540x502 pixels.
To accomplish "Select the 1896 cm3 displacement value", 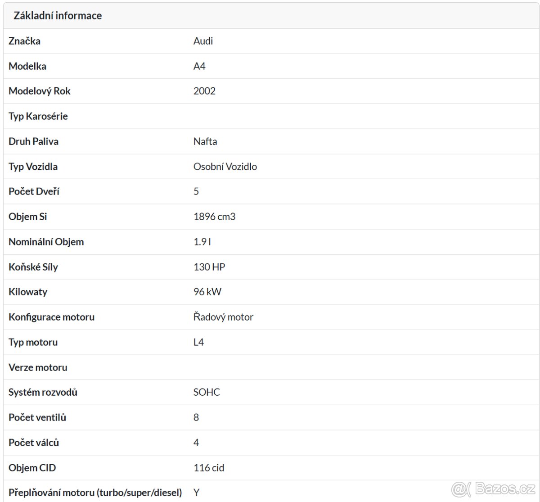I will [214, 217].
